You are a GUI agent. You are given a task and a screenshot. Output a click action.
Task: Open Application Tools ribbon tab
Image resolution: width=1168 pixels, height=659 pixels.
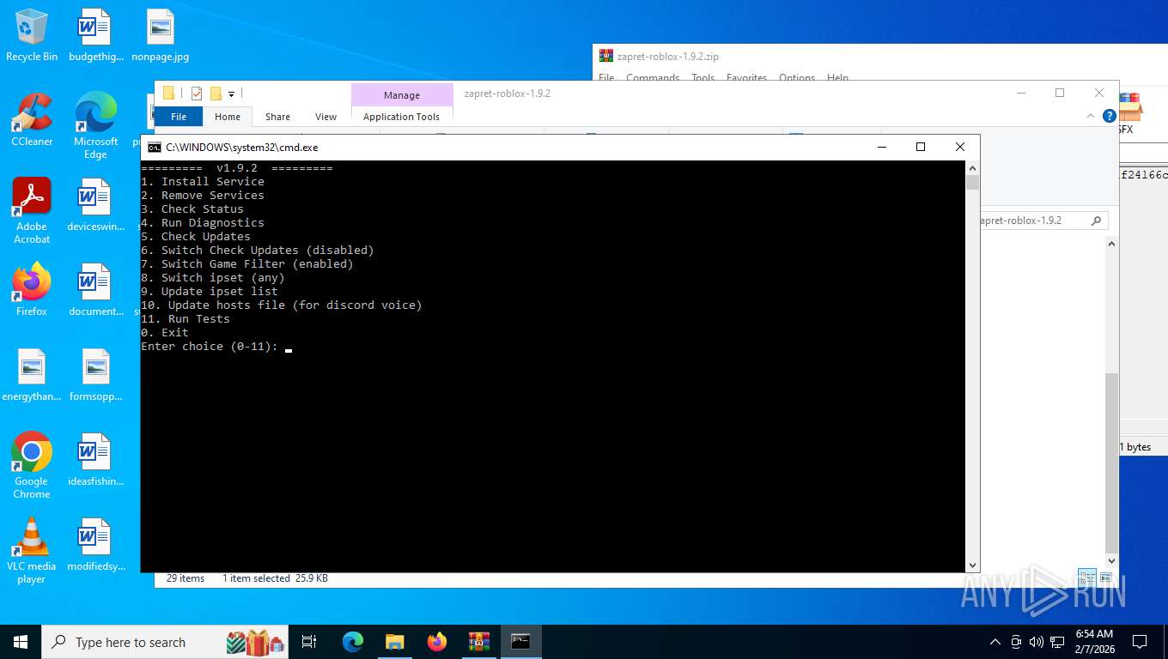[401, 117]
